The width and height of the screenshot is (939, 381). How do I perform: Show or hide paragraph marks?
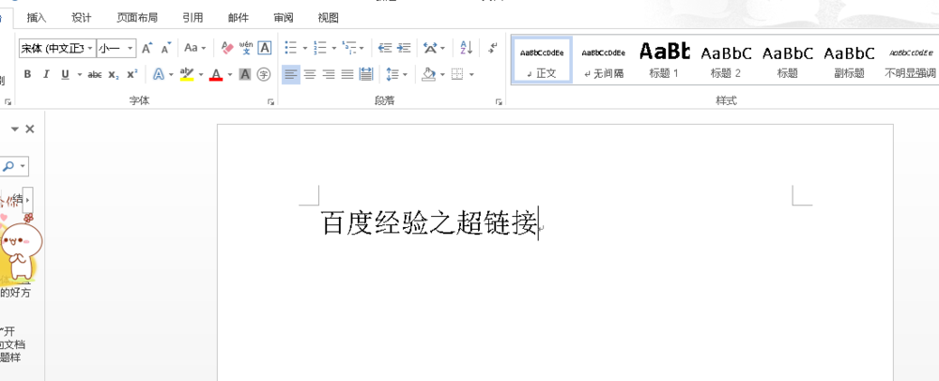pos(492,48)
